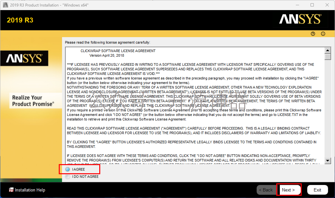
Task: Select the I DO NOT AGREE option
Action: (68, 177)
